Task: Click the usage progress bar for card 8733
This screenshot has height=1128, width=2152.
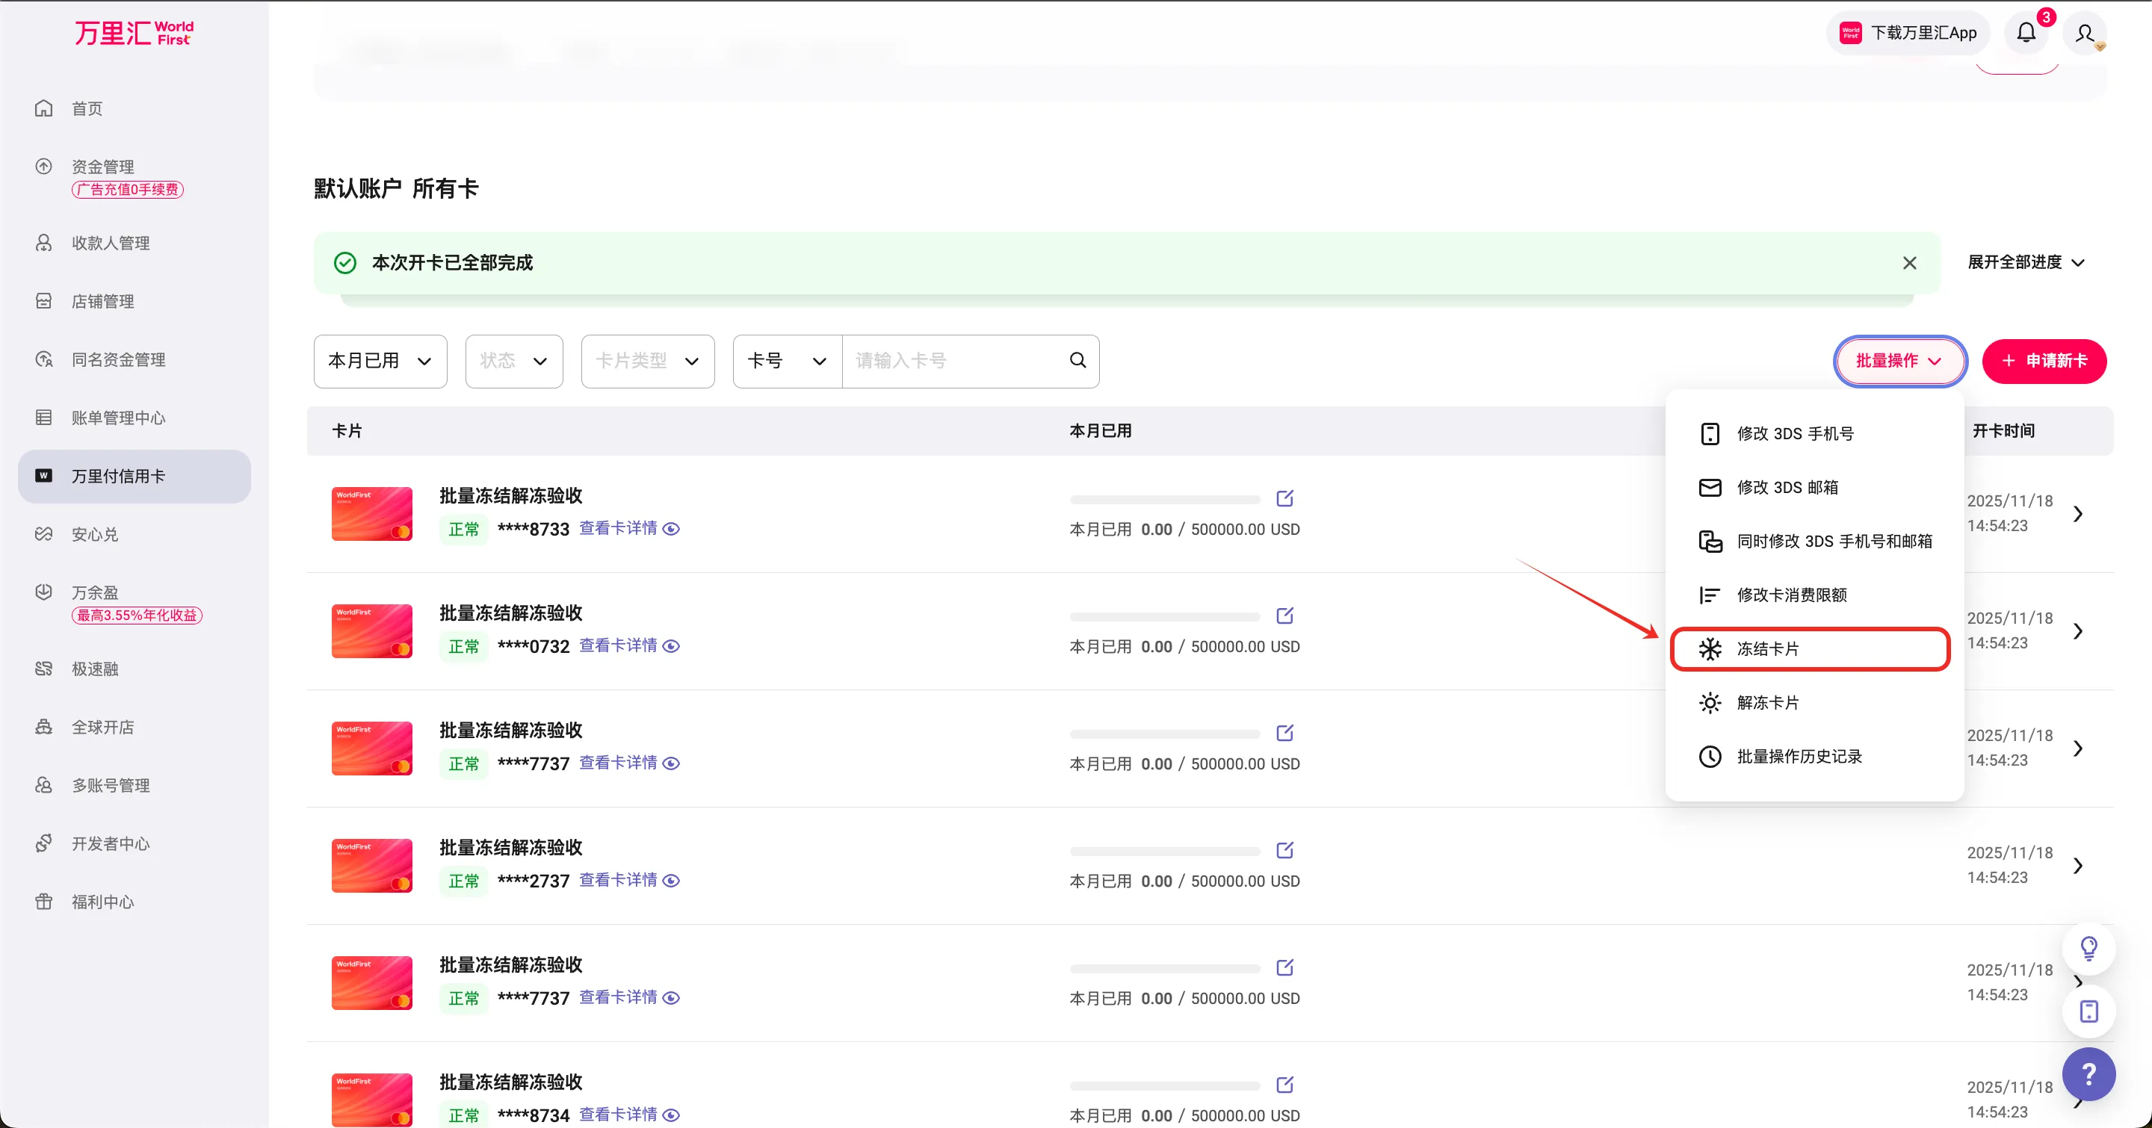Action: pos(1165,499)
